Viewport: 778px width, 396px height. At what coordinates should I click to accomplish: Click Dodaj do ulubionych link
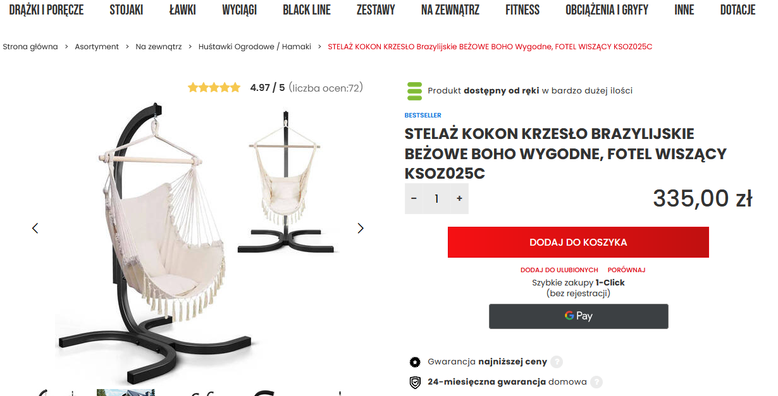(x=559, y=270)
